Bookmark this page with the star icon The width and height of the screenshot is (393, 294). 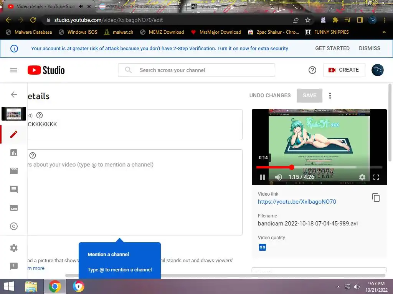pos(308,20)
